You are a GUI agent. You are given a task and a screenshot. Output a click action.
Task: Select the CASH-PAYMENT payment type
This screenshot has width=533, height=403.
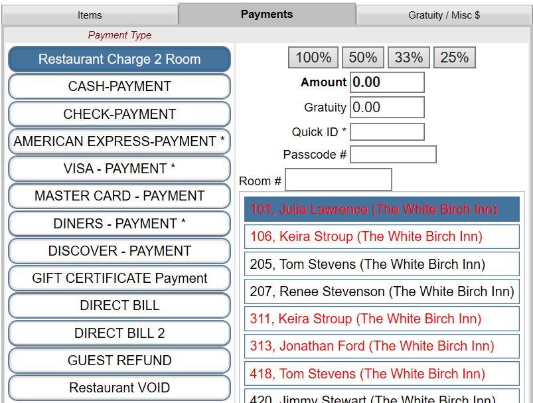tap(119, 86)
